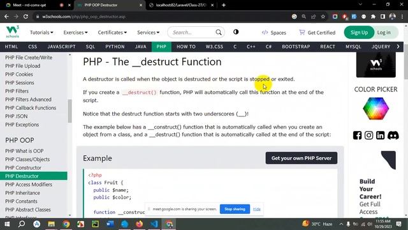Click the W3Schools logo
408x230 pixels.
tap(13, 32)
